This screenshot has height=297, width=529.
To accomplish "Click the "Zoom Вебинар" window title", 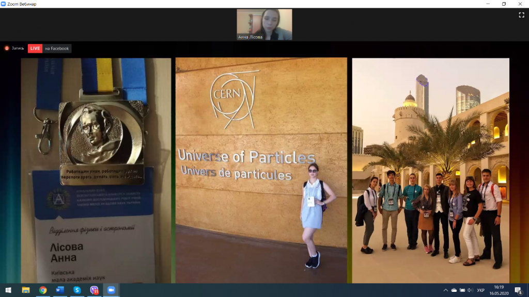I will pyautogui.click(x=22, y=4).
